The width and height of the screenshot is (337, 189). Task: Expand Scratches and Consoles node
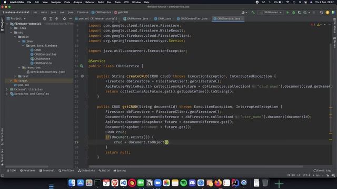7,94
